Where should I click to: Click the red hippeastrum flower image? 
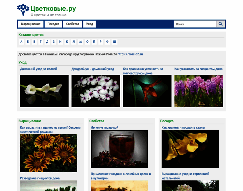coord(147,91)
